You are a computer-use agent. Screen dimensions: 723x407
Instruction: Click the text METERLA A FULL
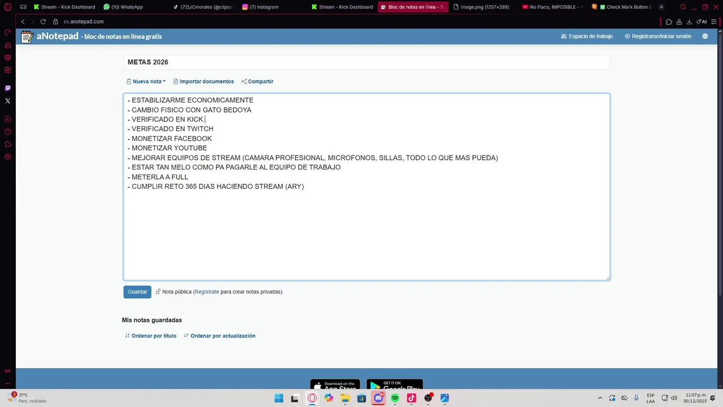[160, 177]
